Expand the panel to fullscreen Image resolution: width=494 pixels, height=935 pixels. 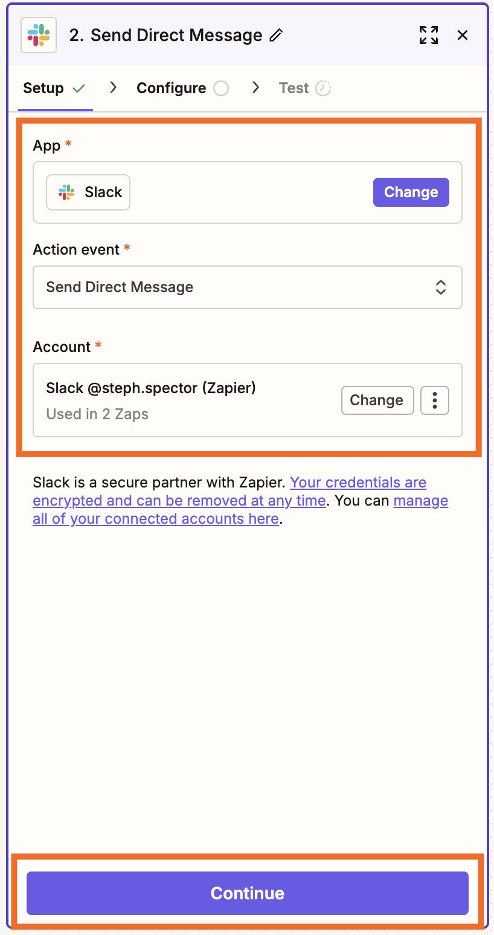[x=428, y=35]
